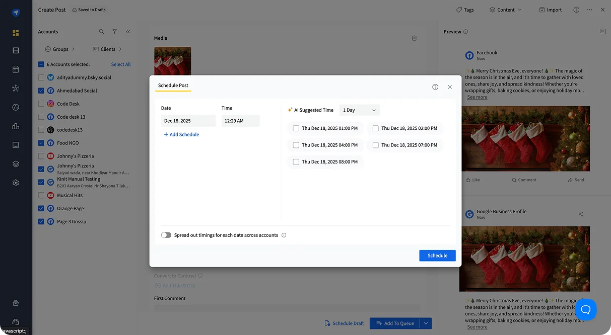Open the Calendar section from the left sidebar

click(15, 70)
